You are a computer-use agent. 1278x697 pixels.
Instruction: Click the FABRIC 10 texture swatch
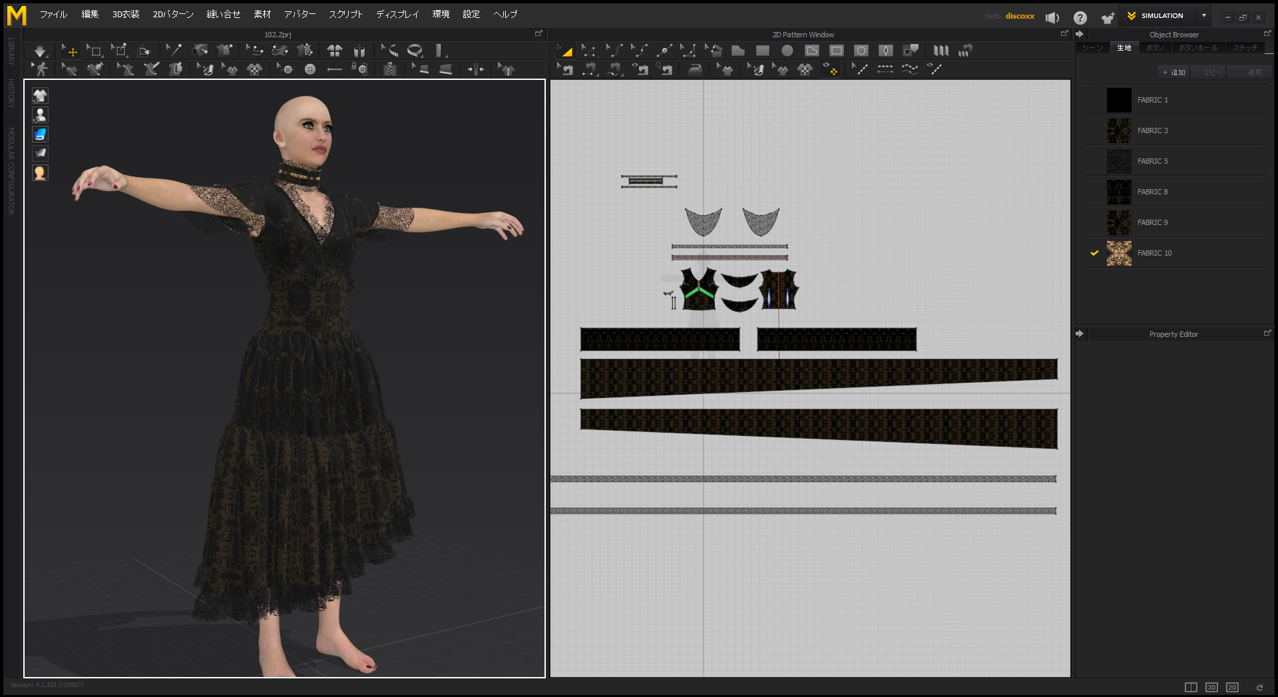1119,254
